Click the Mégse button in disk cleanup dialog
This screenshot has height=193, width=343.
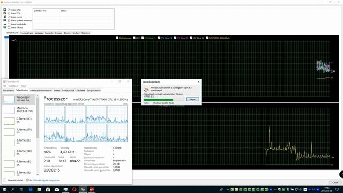(x=192, y=99)
